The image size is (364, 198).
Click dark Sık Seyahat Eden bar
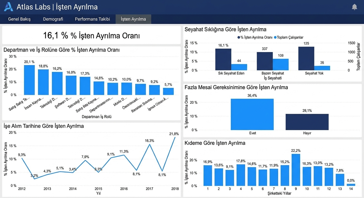pos(223,59)
